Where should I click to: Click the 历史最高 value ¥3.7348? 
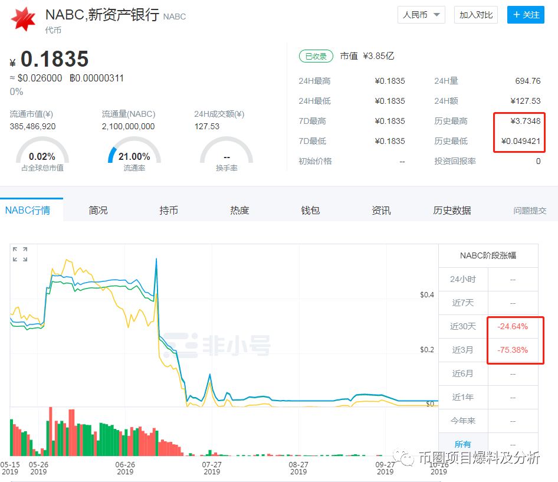[x=525, y=121]
